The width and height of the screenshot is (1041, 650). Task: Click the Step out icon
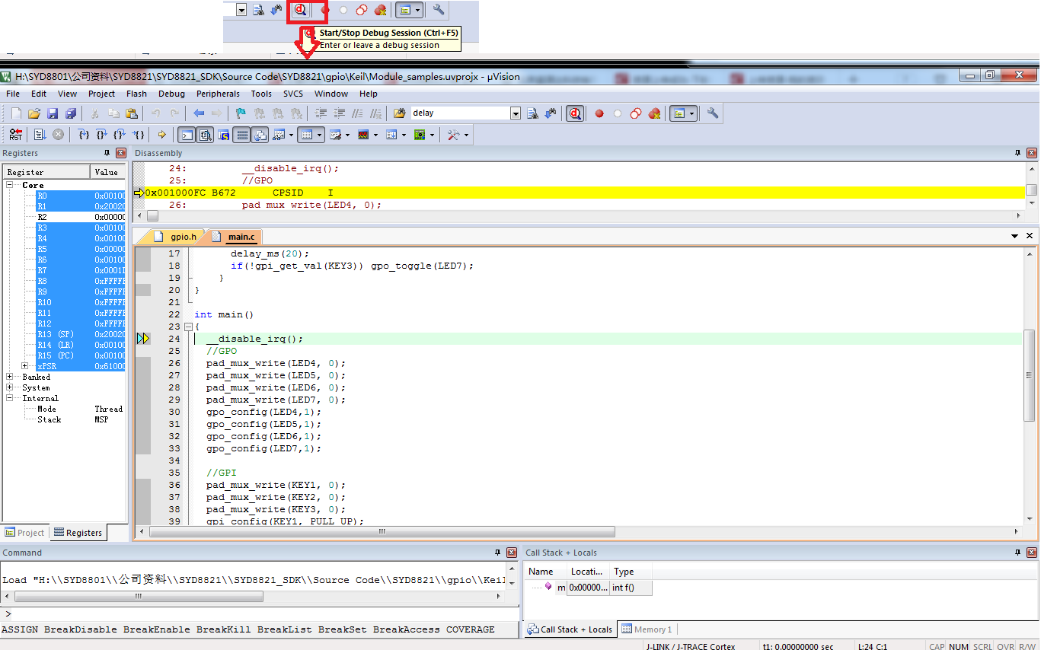point(120,135)
